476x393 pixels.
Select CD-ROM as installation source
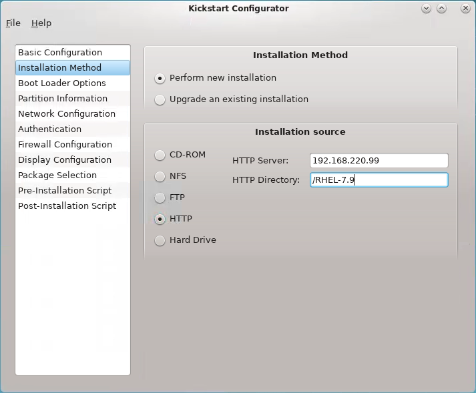pos(160,155)
